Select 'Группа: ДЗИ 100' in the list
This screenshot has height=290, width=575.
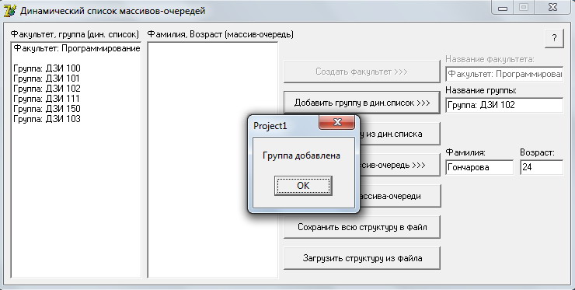(47, 68)
